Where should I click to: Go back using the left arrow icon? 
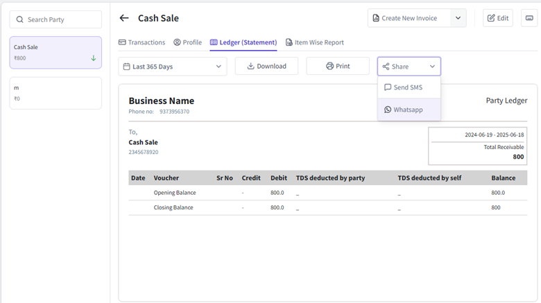coord(124,18)
